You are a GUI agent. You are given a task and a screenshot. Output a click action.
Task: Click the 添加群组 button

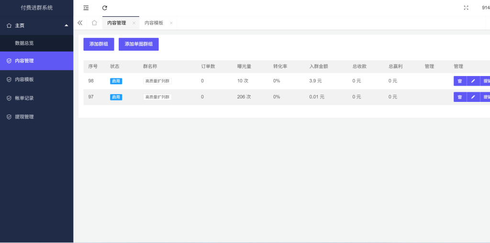[x=99, y=44]
